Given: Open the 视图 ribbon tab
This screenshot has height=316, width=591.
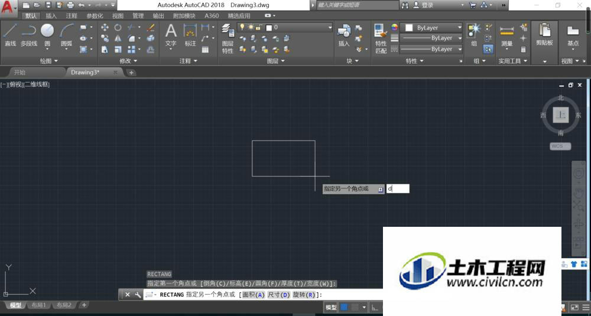Looking at the screenshot, I should (118, 16).
